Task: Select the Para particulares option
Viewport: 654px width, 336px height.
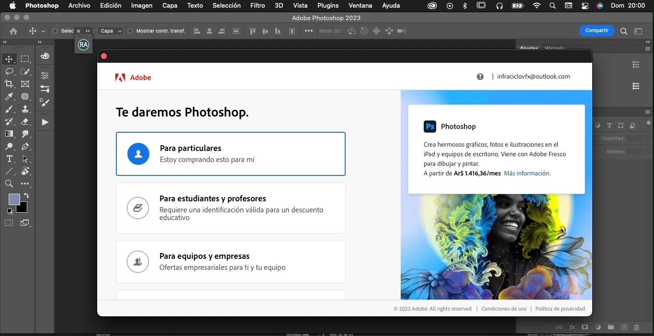Action: pos(231,154)
